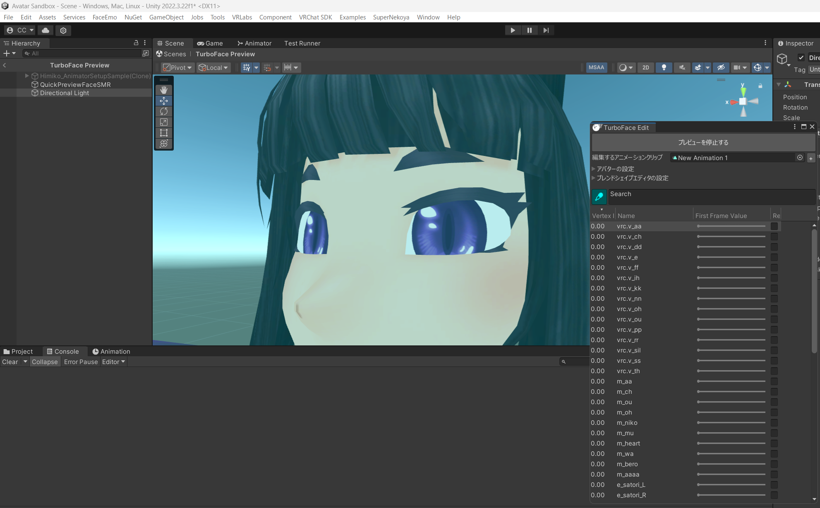Open the Unity cloud services icon
820x508 pixels.
[x=46, y=30]
